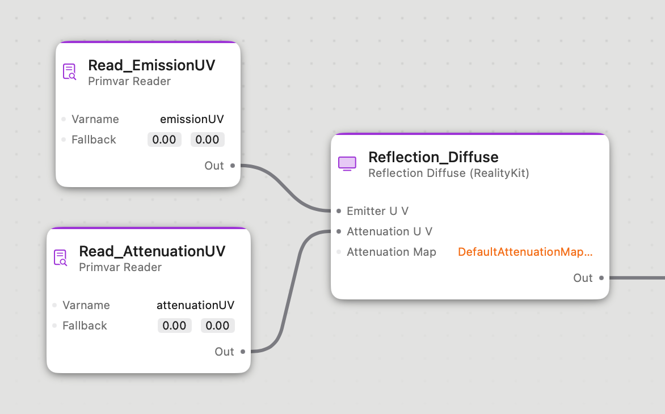Viewport: 665px width, 414px height.
Task: Click the emissionUV varname value
Action: (192, 119)
